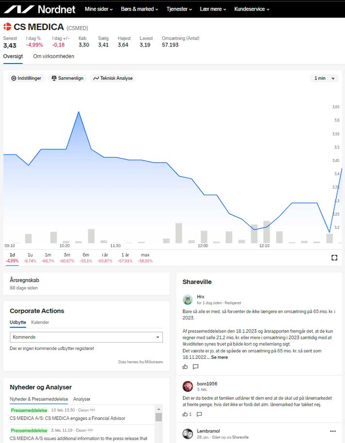Click the Lavest value 3,19
Screen dimensions: 345x443
coord(145,45)
